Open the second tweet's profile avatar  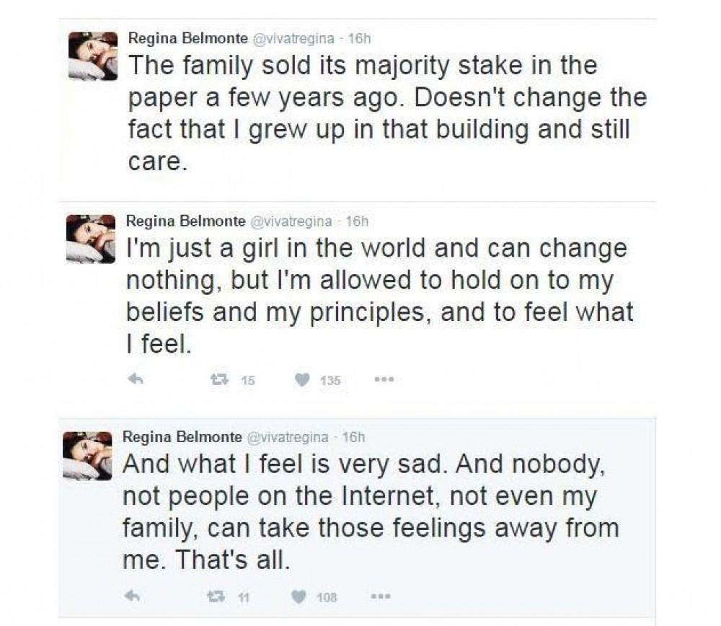point(91,239)
